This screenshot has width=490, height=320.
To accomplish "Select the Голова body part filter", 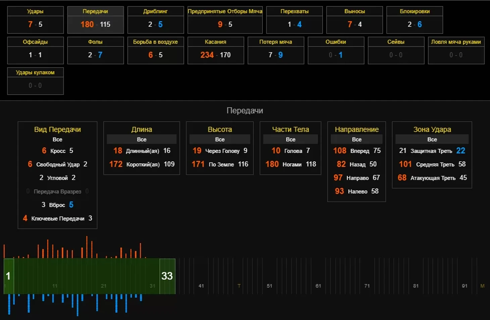I will (293, 151).
